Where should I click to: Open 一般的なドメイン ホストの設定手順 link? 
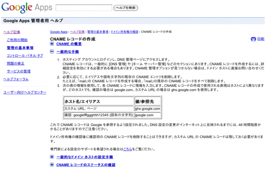[x=85, y=157]
